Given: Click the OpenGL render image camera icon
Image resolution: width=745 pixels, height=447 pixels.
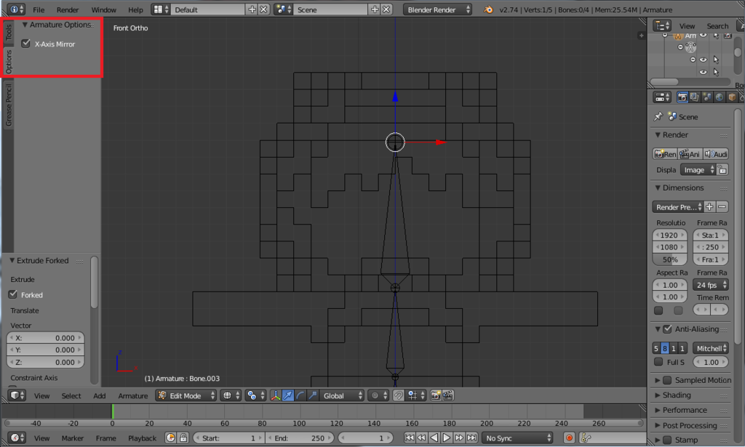Looking at the screenshot, I should point(436,395).
